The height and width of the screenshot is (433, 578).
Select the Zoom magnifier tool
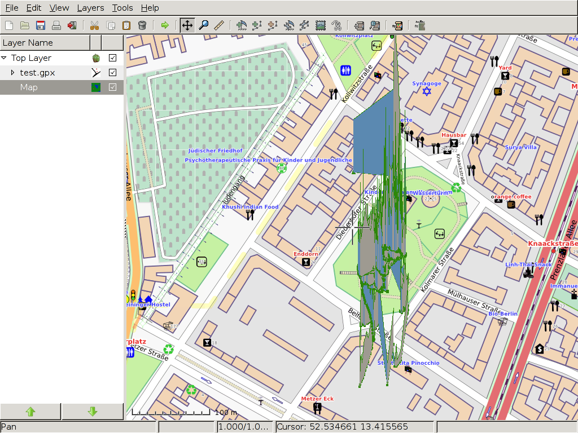click(x=203, y=25)
